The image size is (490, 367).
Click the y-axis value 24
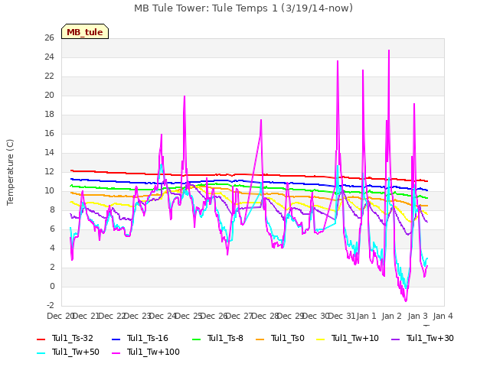click(49, 57)
